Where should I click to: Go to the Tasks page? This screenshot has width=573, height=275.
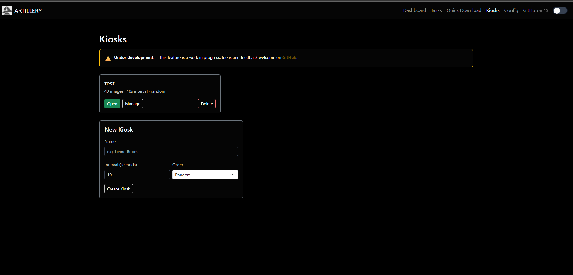[x=436, y=10]
